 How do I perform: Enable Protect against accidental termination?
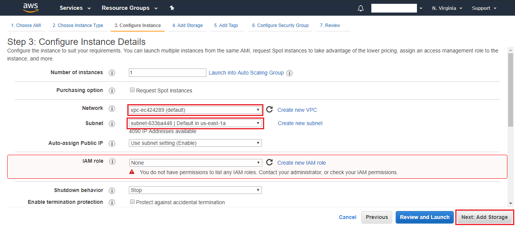132,202
